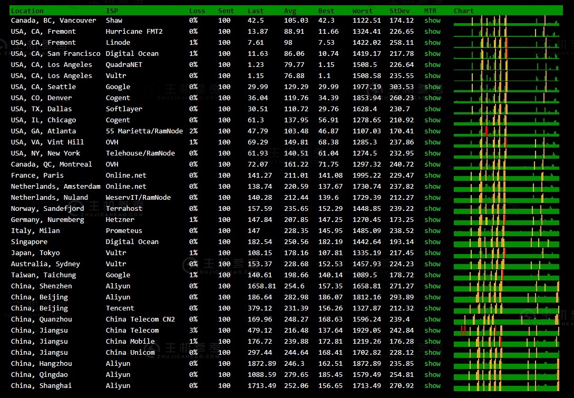Image resolution: width=574 pixels, height=398 pixels.
Task: Click latency chart in Singapore row
Action: [507, 241]
